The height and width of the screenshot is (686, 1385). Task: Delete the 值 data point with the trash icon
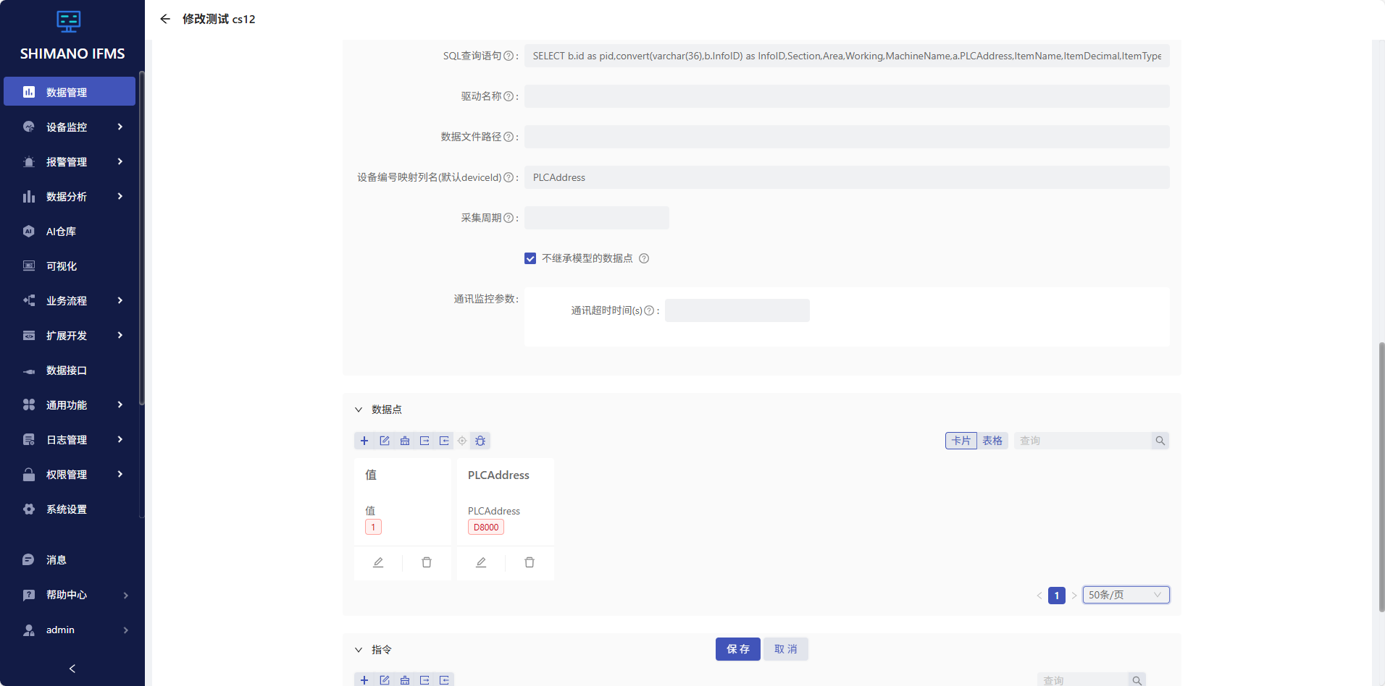click(427, 562)
